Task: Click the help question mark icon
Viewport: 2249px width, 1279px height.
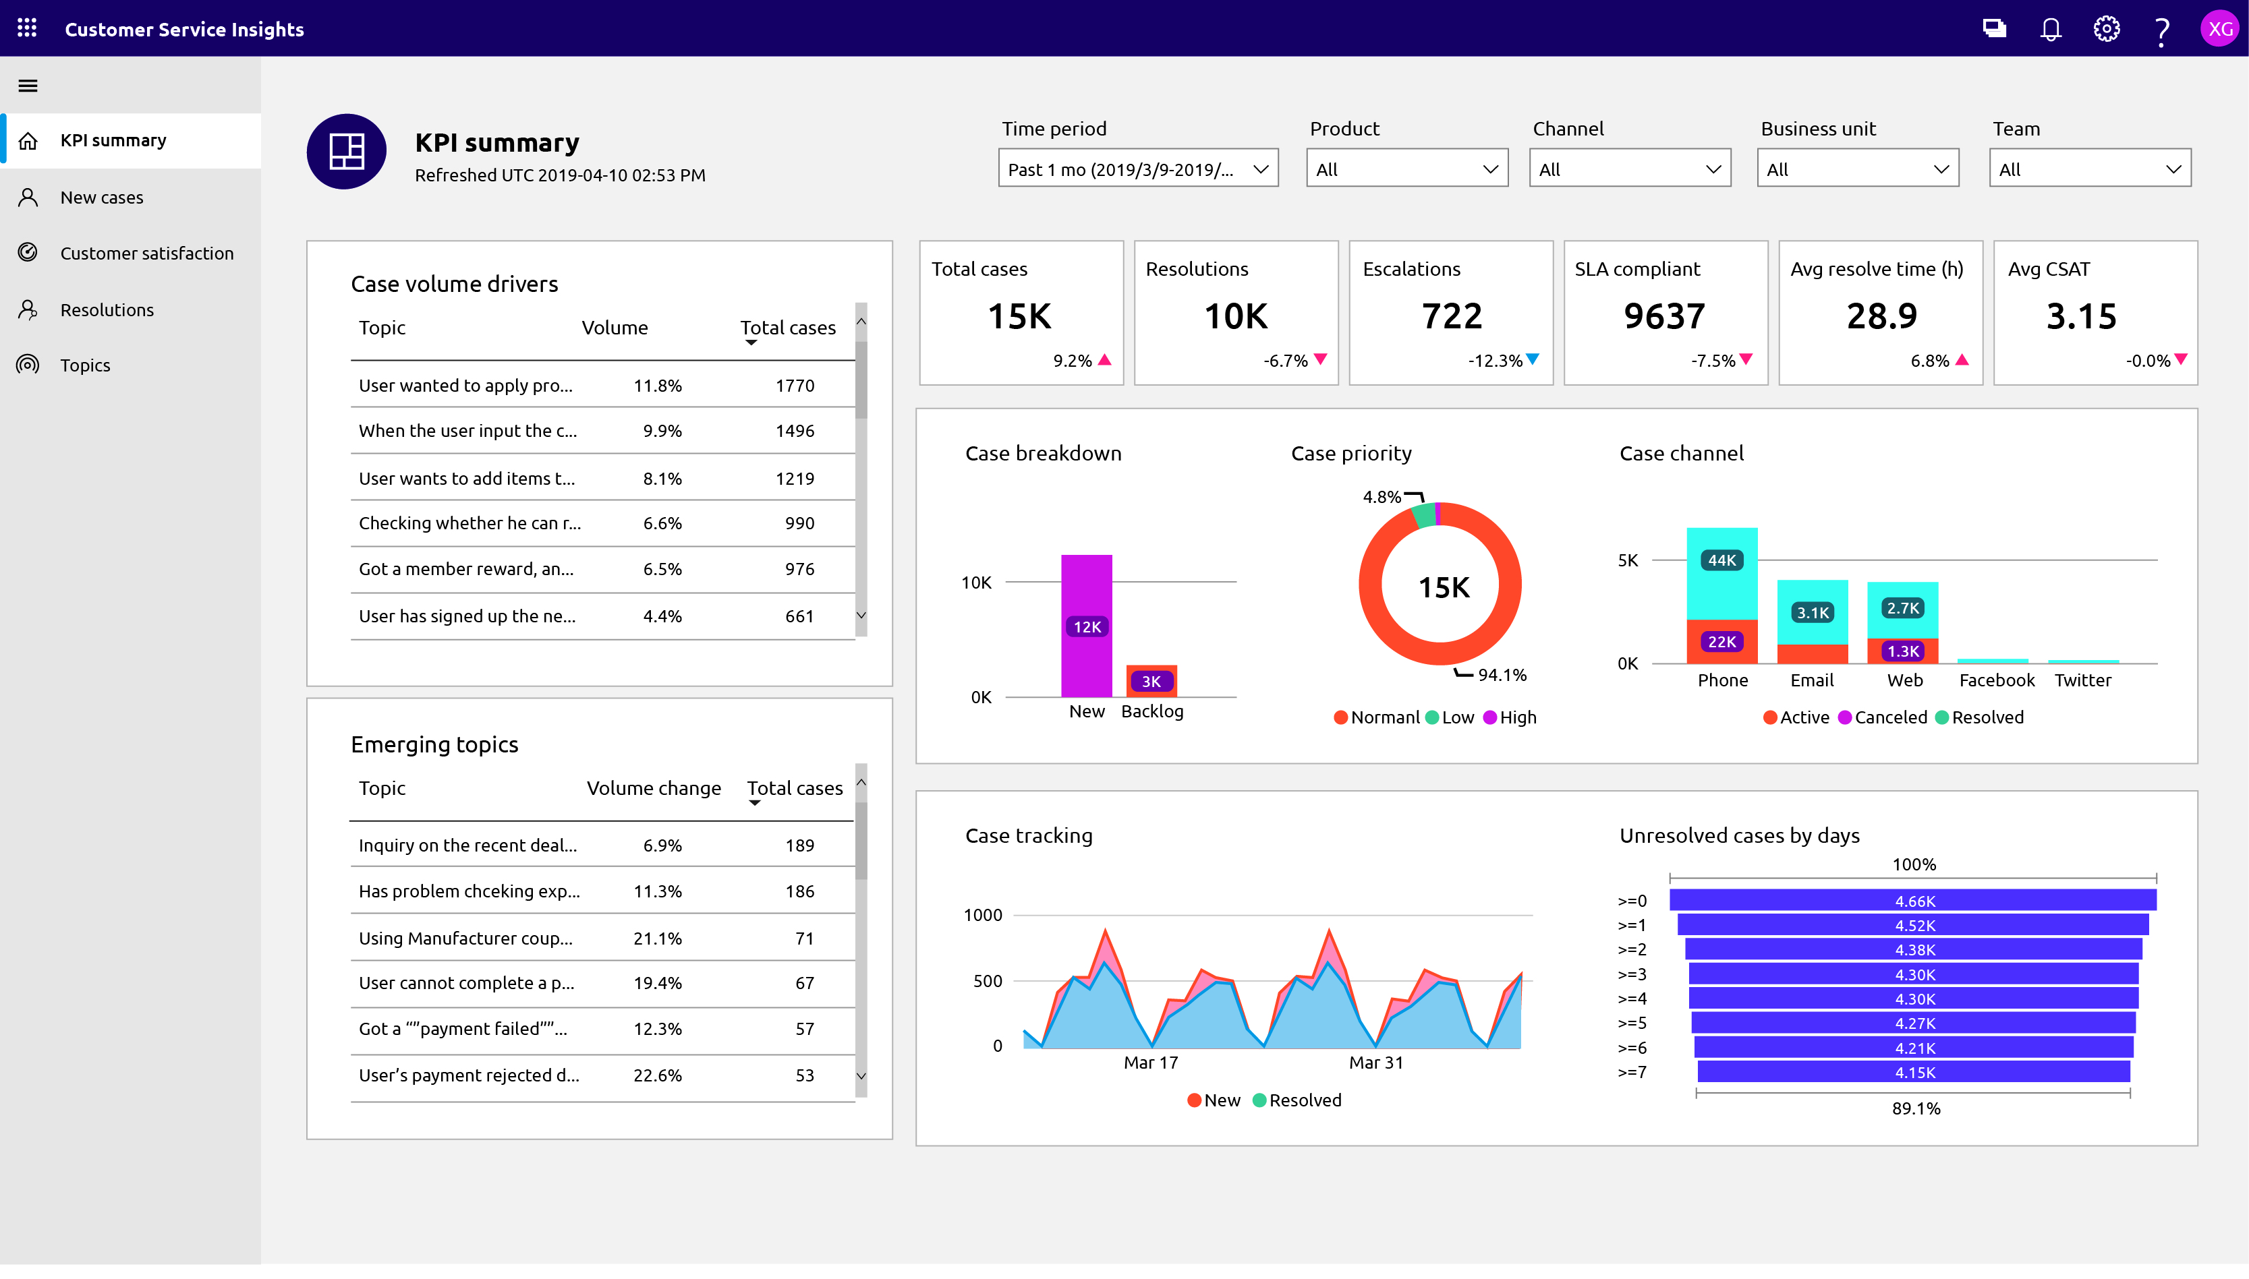Action: click(x=2161, y=31)
